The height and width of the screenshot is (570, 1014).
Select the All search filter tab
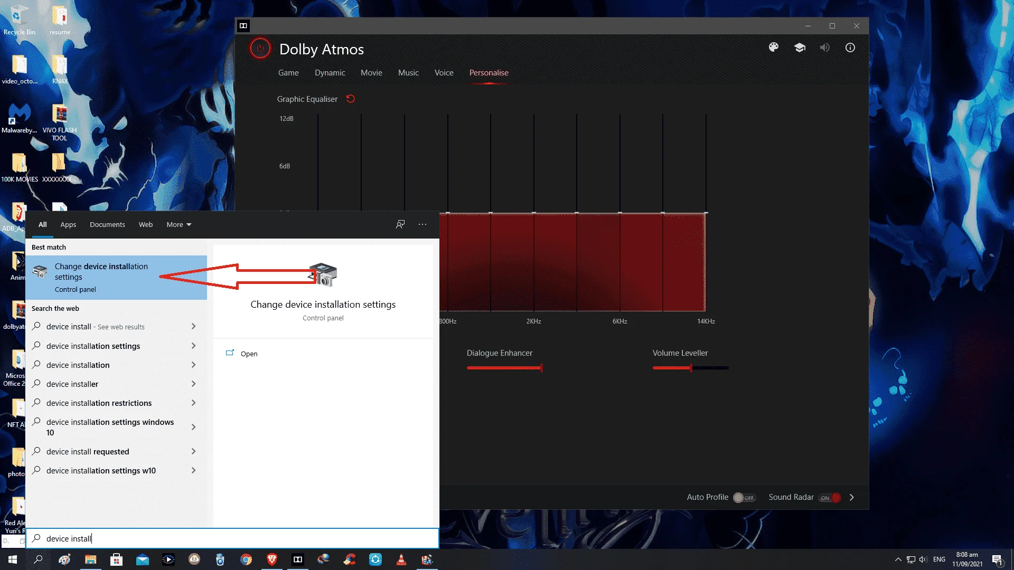pos(42,224)
